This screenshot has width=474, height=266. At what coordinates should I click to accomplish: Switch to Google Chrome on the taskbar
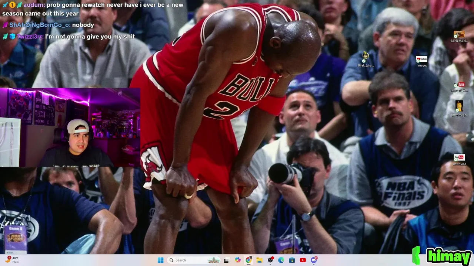pyautogui.click(x=248, y=260)
